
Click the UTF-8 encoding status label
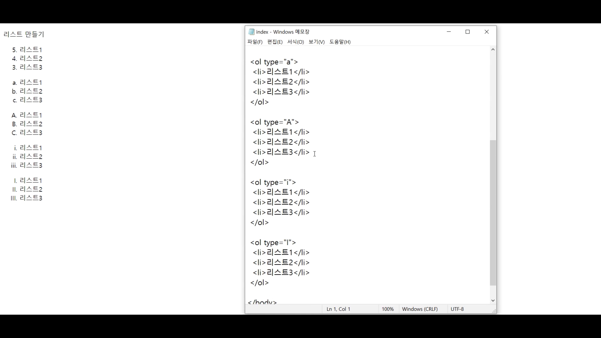click(x=457, y=309)
